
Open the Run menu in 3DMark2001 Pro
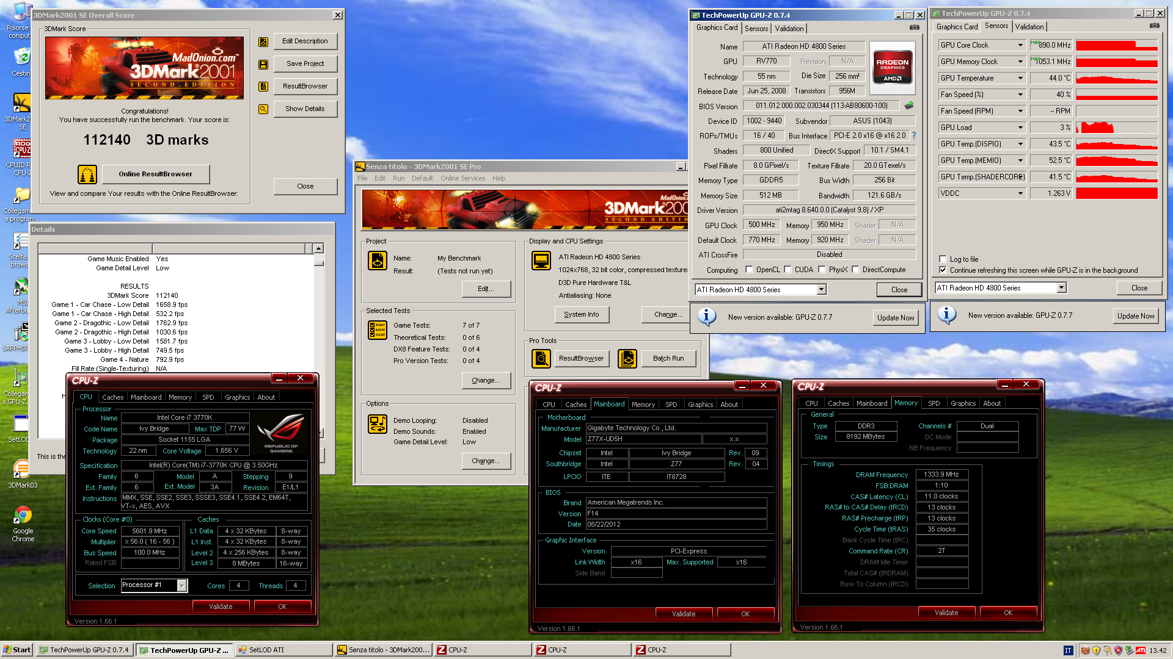(x=398, y=178)
